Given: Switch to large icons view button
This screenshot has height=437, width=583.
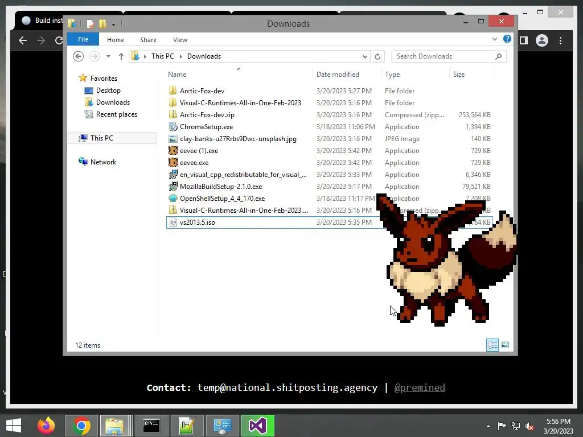Looking at the screenshot, I should [505, 345].
